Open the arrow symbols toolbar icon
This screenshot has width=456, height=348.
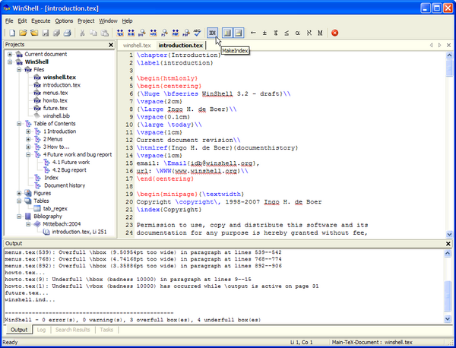(x=253, y=33)
